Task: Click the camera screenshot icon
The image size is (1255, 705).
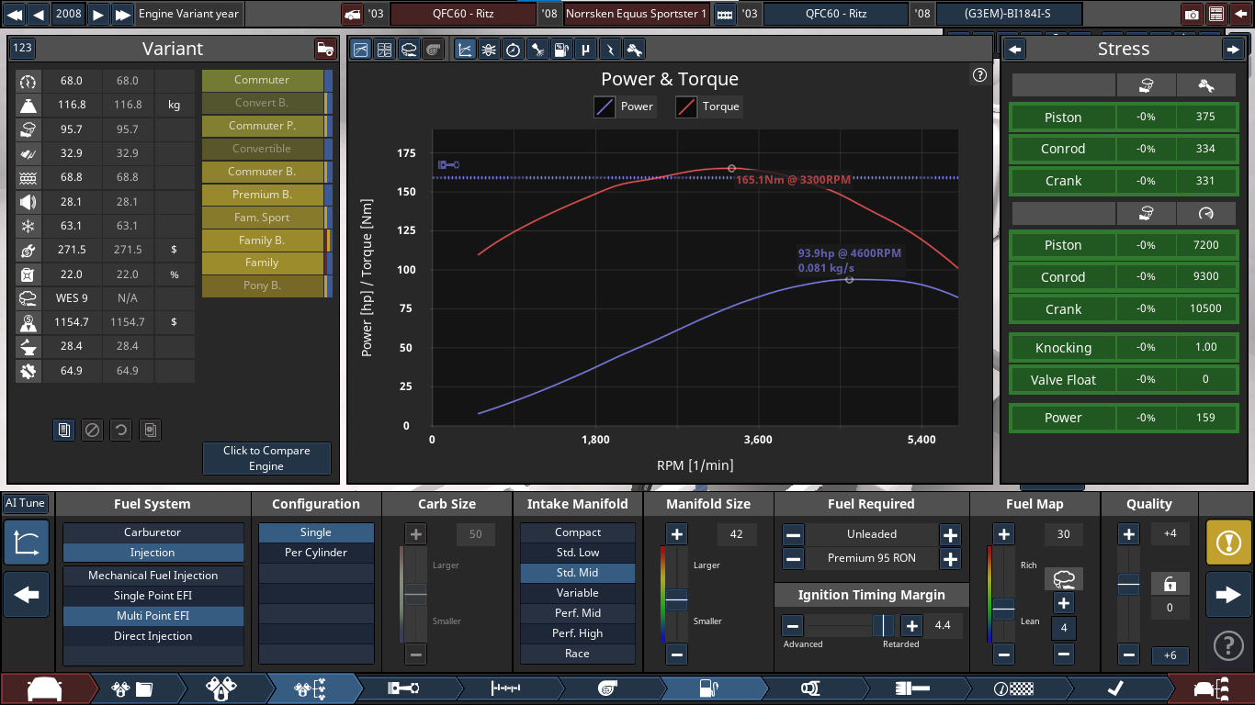Action: point(1192,15)
